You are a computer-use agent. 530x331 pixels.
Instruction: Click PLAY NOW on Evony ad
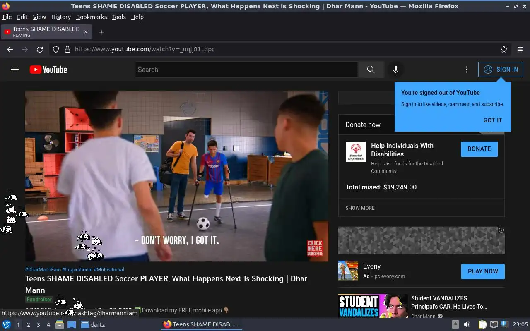click(483, 271)
